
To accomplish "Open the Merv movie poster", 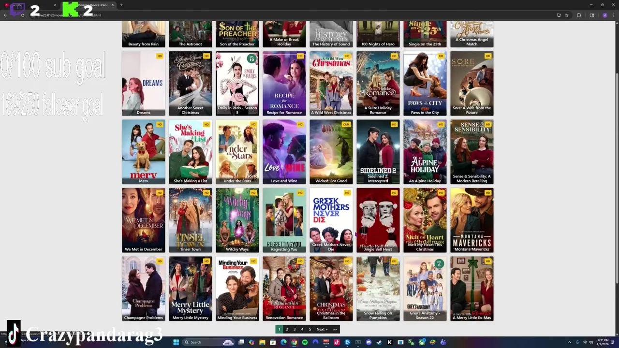I will pyautogui.click(x=143, y=152).
